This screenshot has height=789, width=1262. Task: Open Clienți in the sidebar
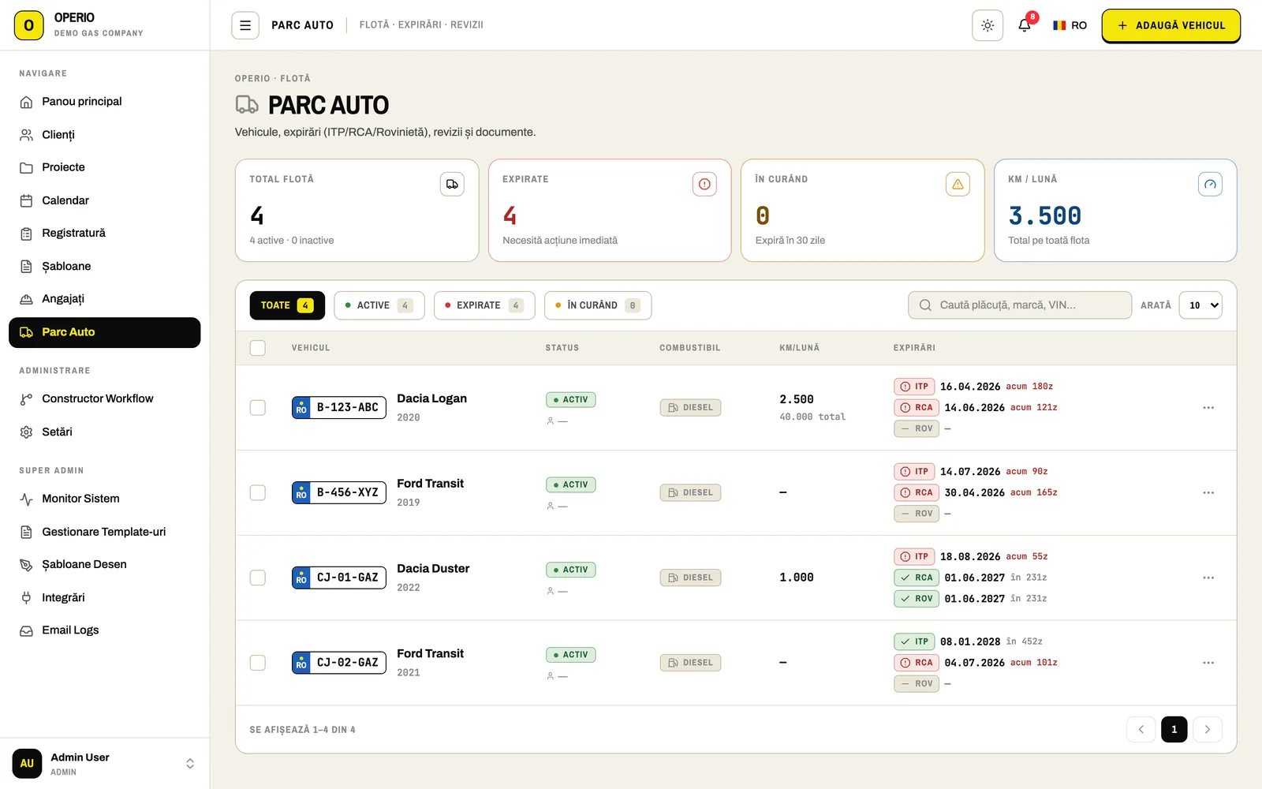[x=105, y=135]
